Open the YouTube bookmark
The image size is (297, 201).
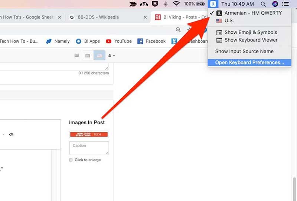(x=119, y=41)
